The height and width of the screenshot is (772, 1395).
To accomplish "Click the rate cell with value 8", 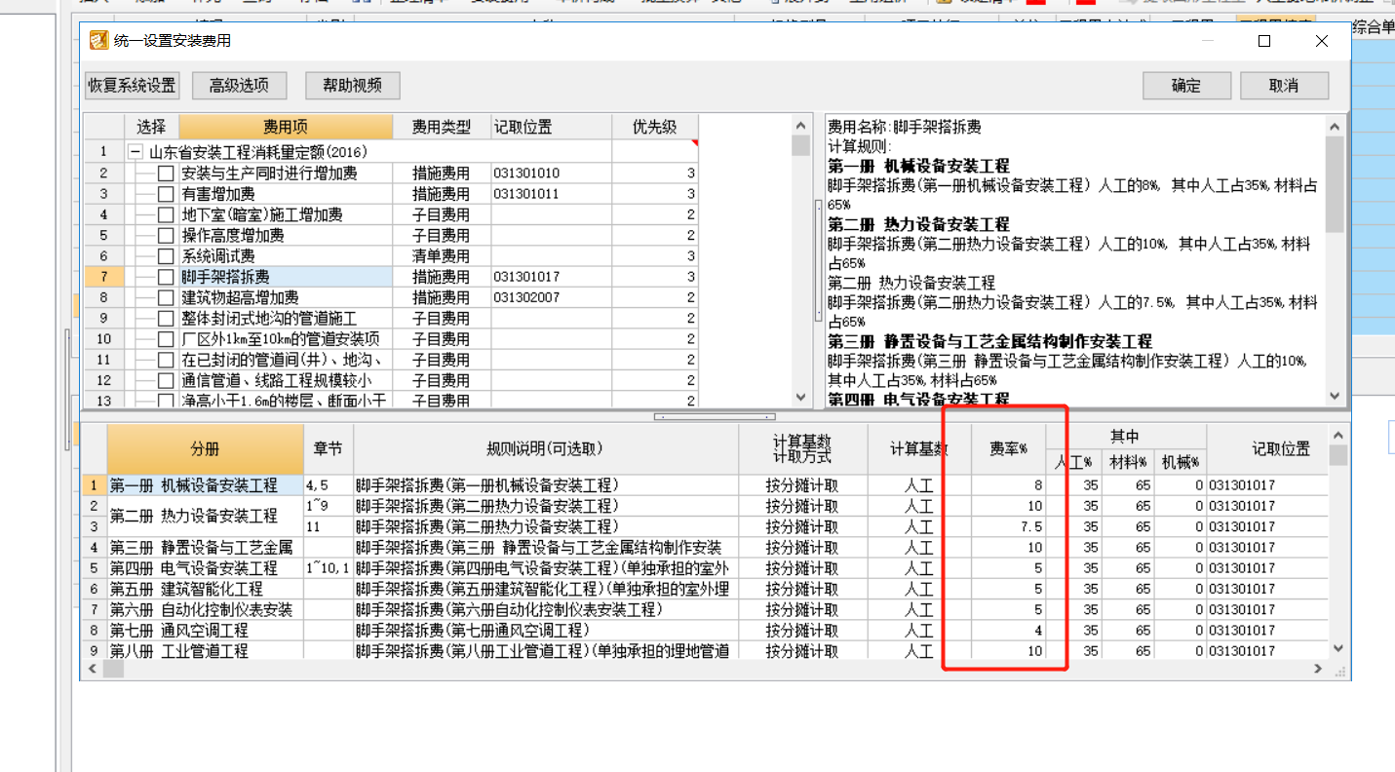I will pyautogui.click(x=1009, y=485).
